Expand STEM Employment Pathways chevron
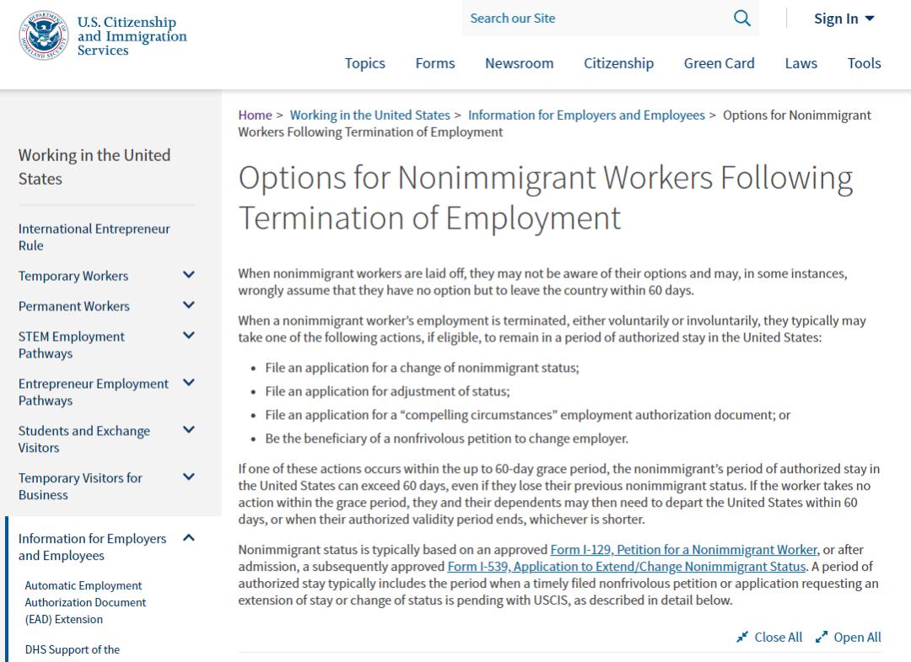This screenshot has width=911, height=662. (x=189, y=336)
